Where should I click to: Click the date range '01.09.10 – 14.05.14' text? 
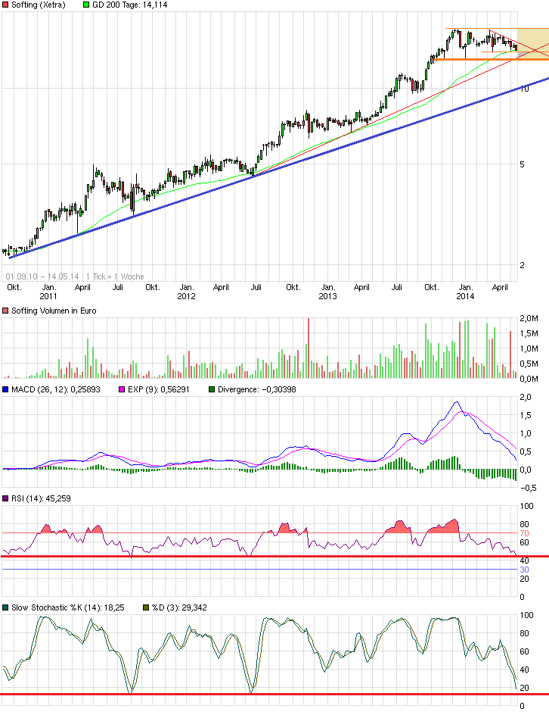pyautogui.click(x=42, y=276)
